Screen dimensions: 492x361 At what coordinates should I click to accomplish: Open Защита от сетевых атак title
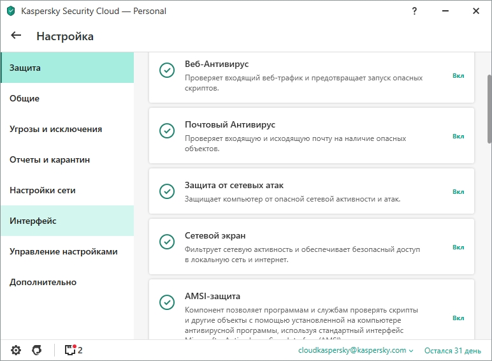[x=234, y=185]
